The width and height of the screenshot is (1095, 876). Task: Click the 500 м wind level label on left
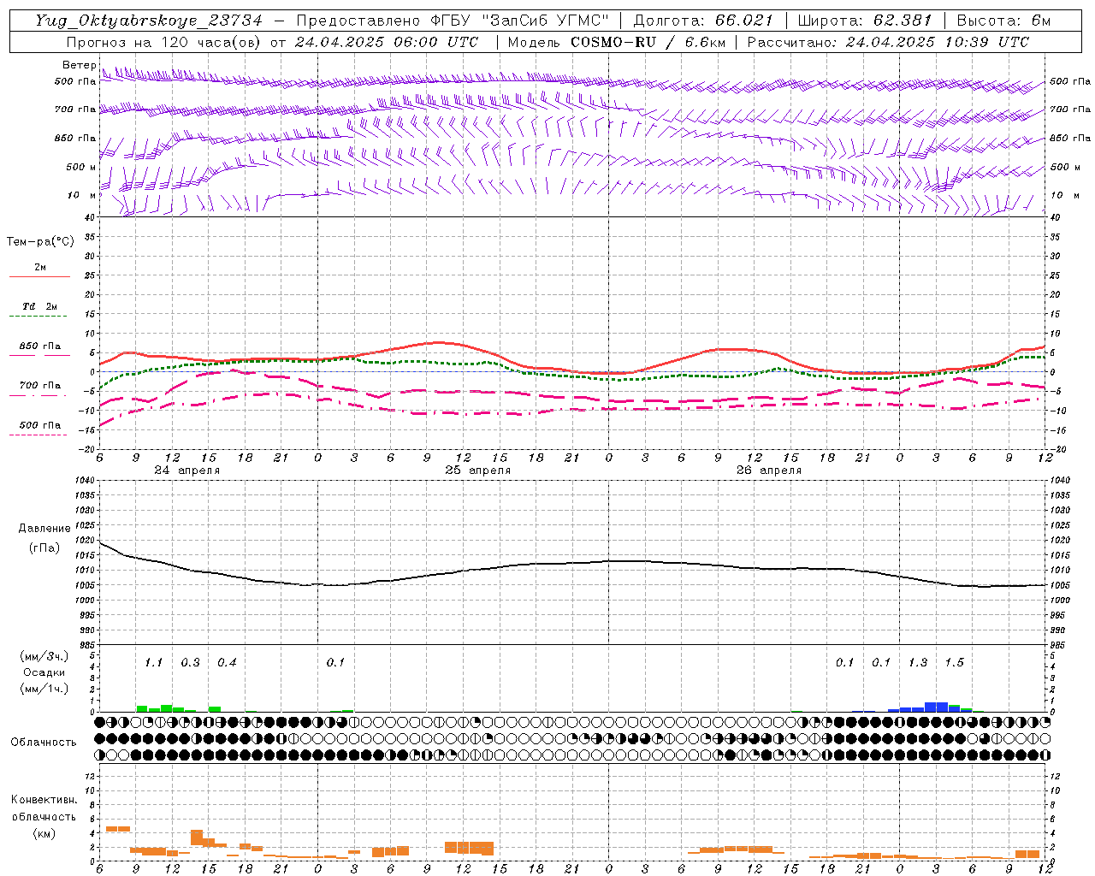[80, 167]
